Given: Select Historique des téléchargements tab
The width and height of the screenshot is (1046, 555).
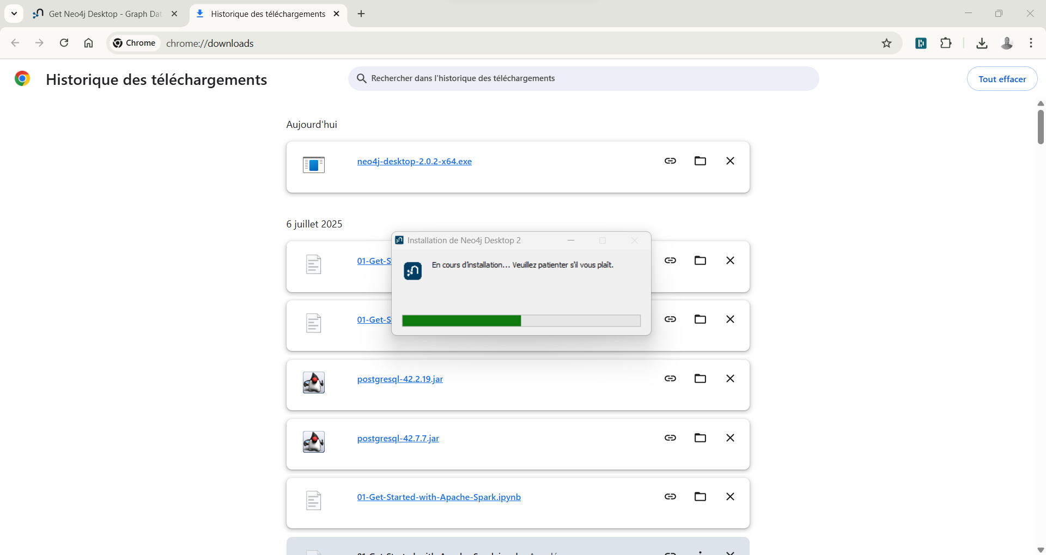Looking at the screenshot, I should coord(267,14).
